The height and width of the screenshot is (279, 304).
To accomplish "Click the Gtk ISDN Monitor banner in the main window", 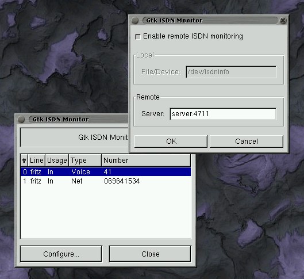I will 75,137.
